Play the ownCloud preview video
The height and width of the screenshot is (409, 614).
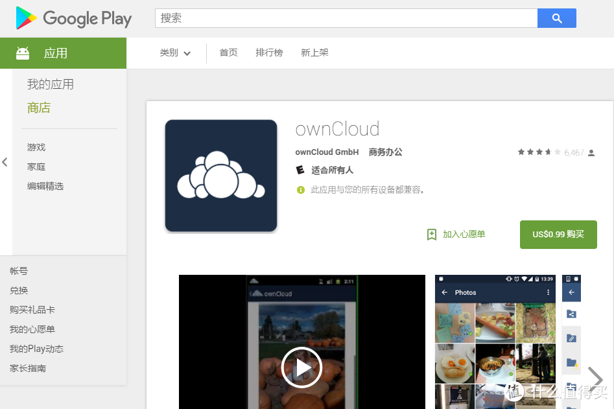point(301,368)
